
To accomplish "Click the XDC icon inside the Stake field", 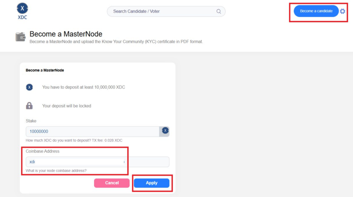I will click(165, 131).
